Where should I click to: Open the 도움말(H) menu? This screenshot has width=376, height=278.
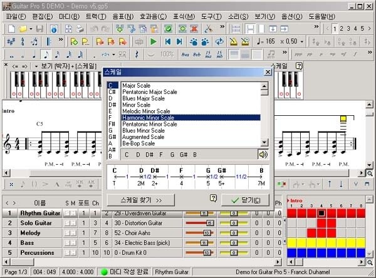[x=322, y=16]
